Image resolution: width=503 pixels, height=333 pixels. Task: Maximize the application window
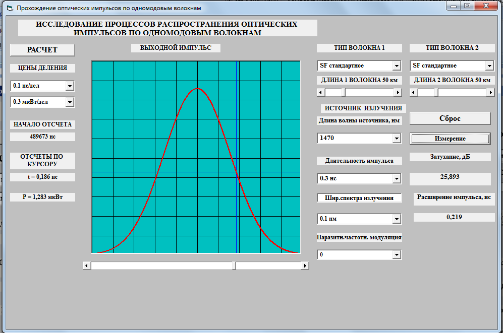(467, 6)
